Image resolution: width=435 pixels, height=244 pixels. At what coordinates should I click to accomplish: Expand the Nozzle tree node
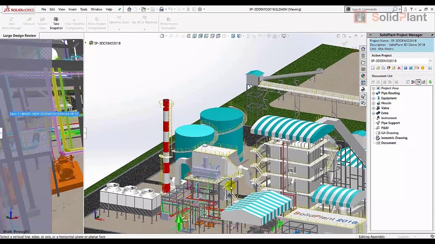[373, 103]
